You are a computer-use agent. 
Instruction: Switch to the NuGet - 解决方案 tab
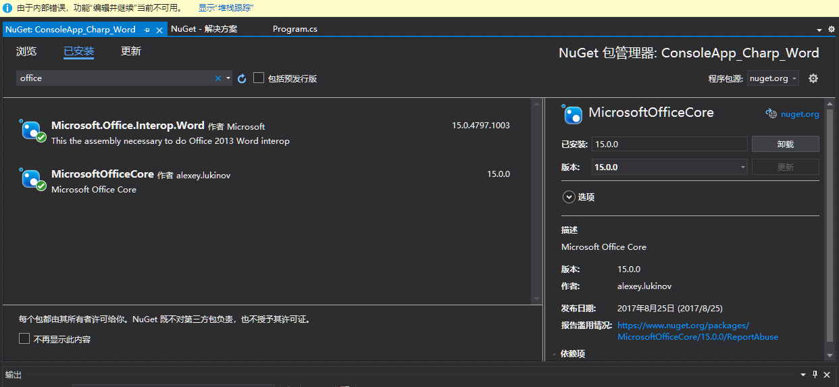(x=204, y=29)
